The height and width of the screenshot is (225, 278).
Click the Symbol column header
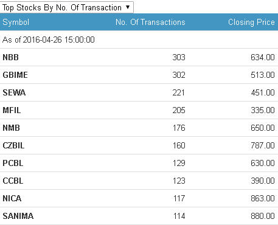pyautogui.click(x=16, y=22)
